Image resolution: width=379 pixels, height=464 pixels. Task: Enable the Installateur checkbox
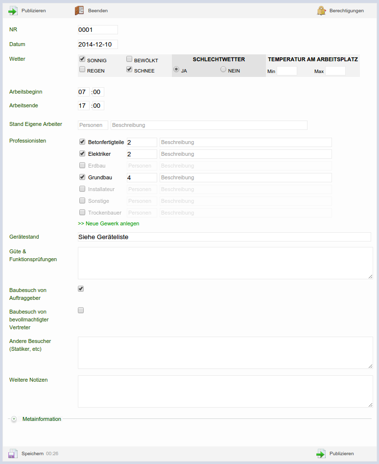pyautogui.click(x=82, y=189)
